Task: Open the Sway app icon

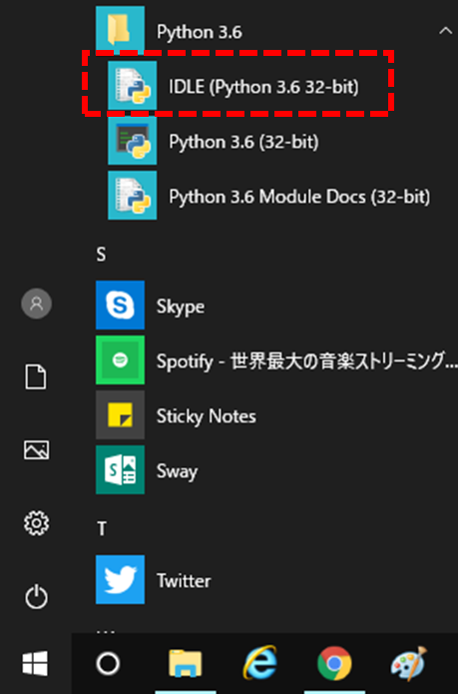Action: point(120,469)
